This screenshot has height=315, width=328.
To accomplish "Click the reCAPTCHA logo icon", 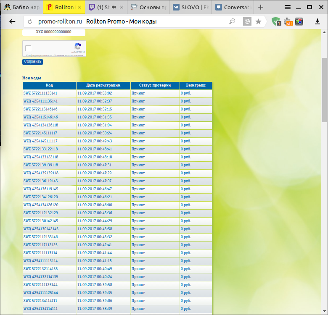I will pos(78,46).
